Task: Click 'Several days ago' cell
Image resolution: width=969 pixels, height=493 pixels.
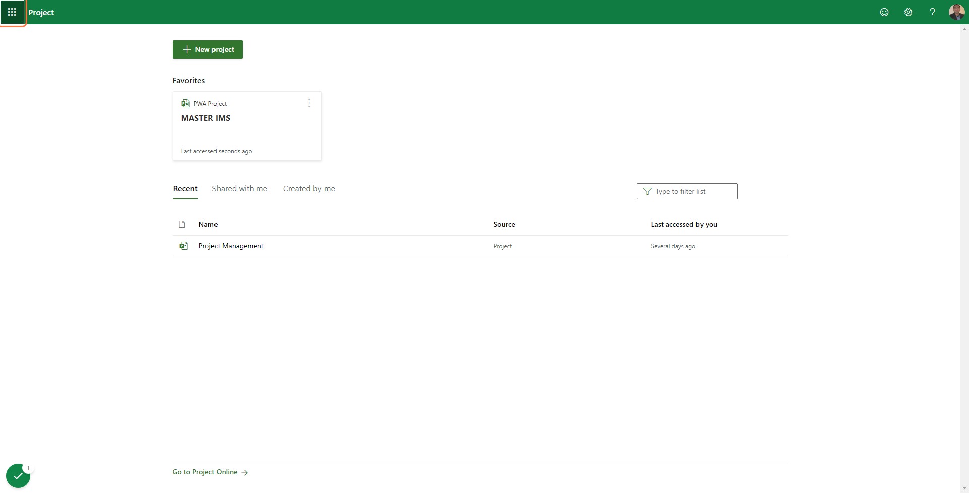Action: (x=673, y=246)
